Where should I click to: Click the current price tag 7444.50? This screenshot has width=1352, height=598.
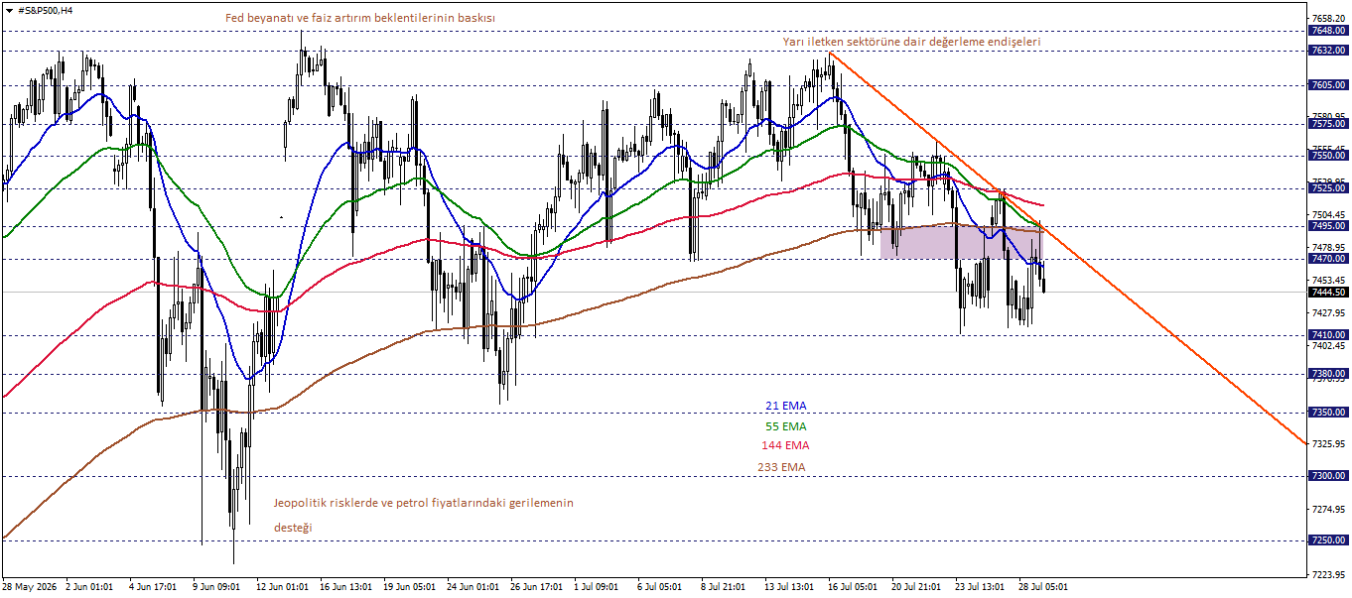point(1328,292)
